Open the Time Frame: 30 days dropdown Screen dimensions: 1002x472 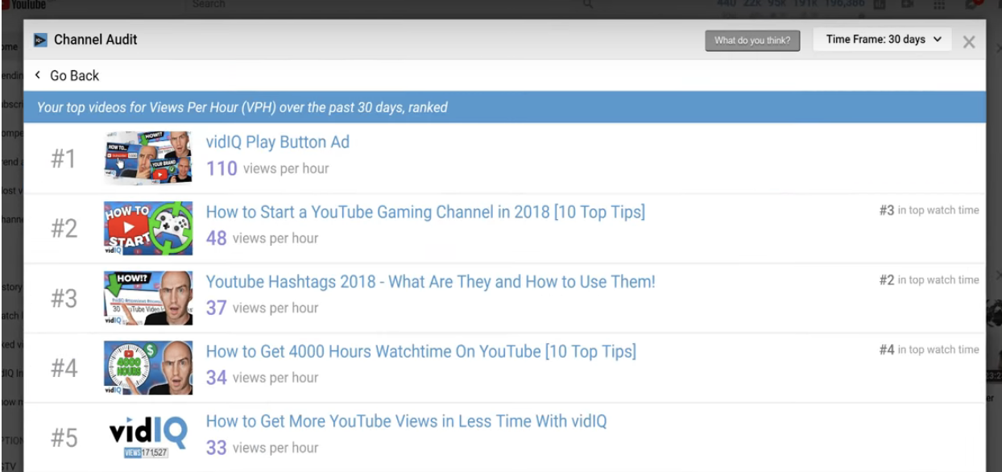[883, 39]
